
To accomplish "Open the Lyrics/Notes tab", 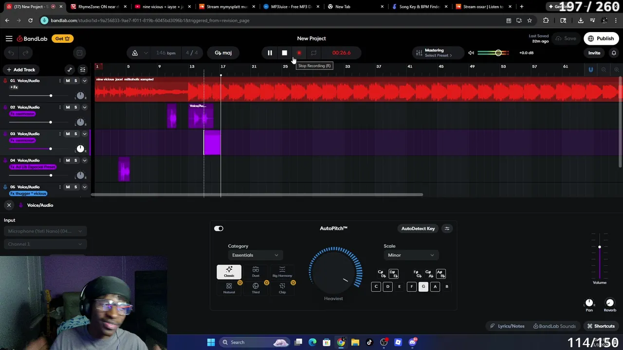I will click(507, 326).
